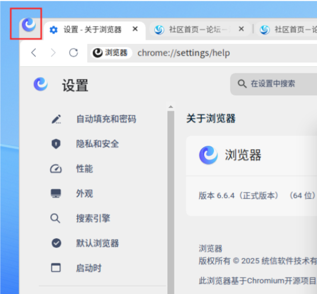Click the gear favicon on settings tab

coord(53,30)
